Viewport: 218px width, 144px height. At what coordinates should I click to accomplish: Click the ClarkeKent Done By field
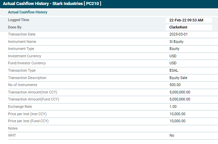[x=189, y=27]
